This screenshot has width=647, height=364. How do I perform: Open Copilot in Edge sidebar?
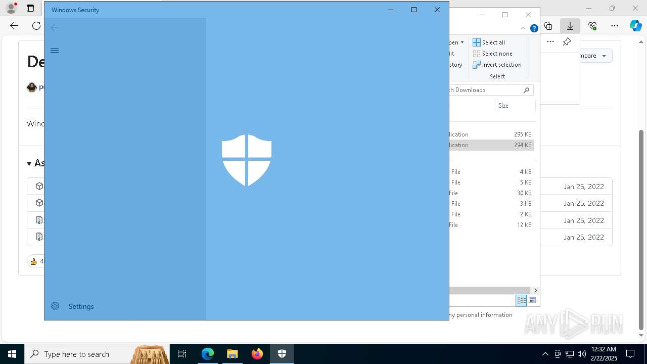(x=635, y=26)
